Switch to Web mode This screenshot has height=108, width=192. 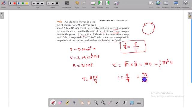[x=158, y=4]
